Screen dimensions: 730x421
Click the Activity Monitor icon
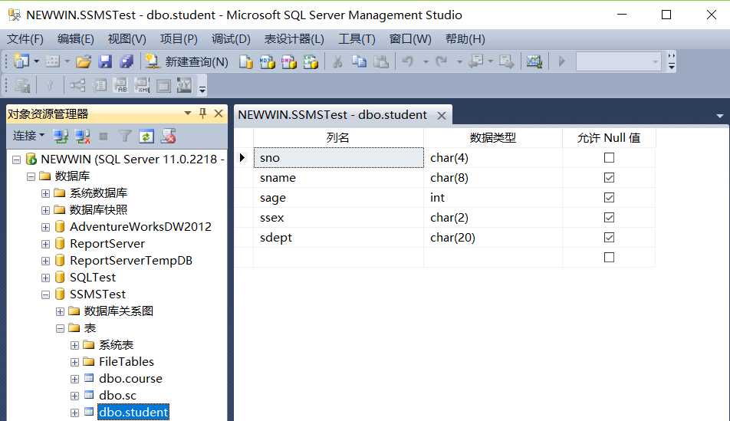pos(534,61)
